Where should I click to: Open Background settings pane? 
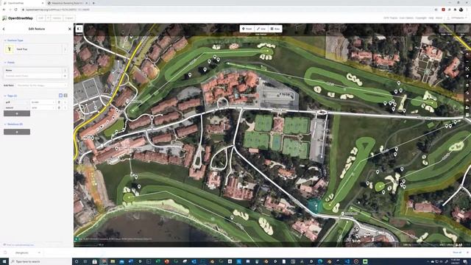tap(467, 85)
